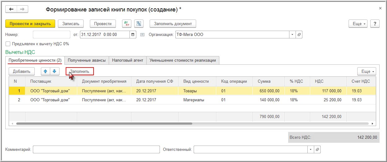The image size is (387, 162).
Task: Click scrollbar left arrow of table
Action: click(13, 123)
